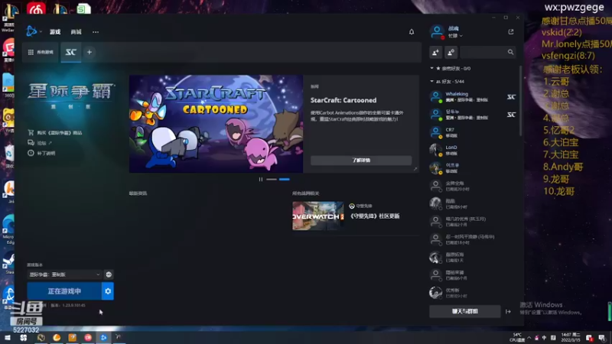
Task: Select the second carousel slide indicator
Action: (285, 180)
